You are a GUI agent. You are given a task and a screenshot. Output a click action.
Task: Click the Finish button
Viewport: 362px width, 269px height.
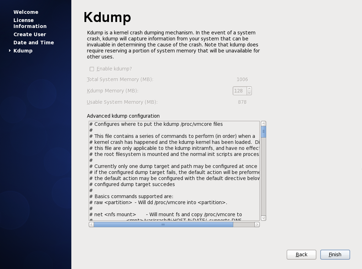click(335, 254)
